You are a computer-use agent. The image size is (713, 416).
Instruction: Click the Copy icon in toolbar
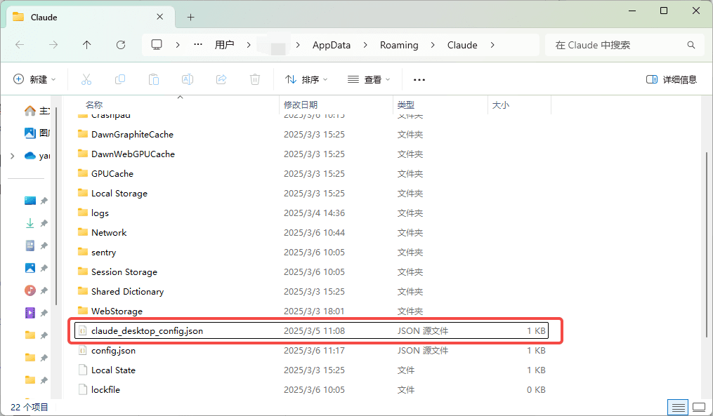[x=120, y=79]
